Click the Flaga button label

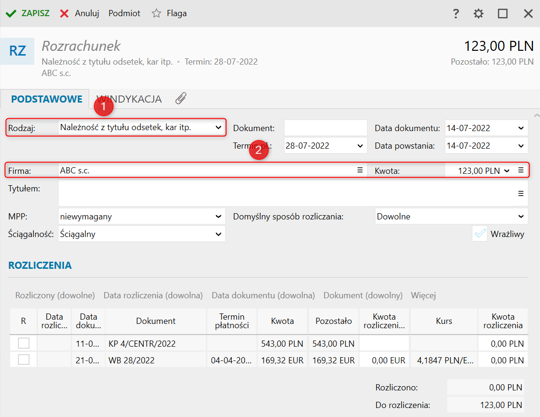tap(177, 13)
